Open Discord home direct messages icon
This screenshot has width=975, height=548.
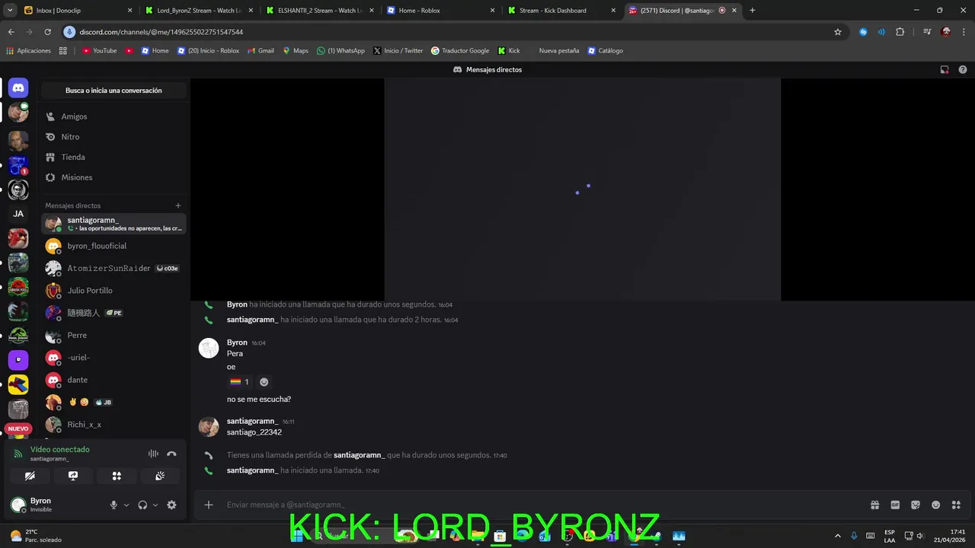[x=18, y=88]
